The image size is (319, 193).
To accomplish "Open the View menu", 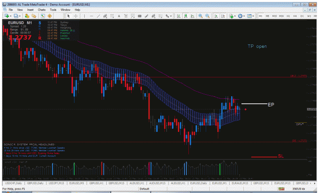I will (20, 10).
